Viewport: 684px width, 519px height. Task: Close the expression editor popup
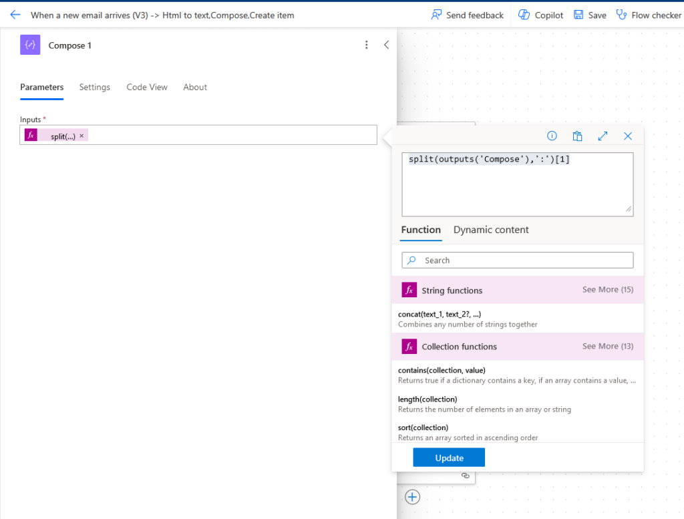pyautogui.click(x=628, y=136)
